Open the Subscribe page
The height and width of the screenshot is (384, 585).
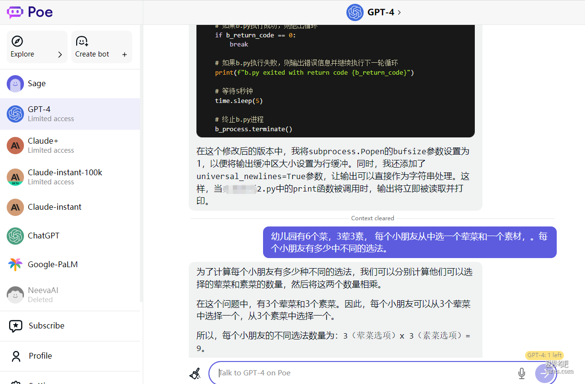(70, 326)
